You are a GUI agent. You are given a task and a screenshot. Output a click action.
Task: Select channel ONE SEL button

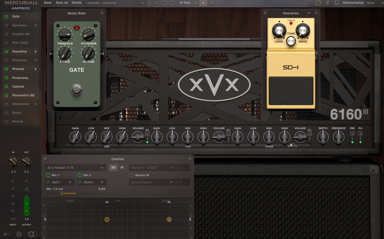click(x=147, y=133)
